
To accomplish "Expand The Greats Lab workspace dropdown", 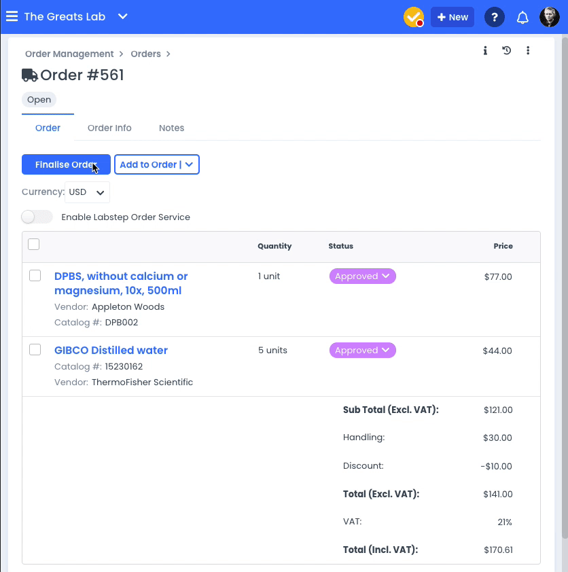I will [x=122, y=16].
